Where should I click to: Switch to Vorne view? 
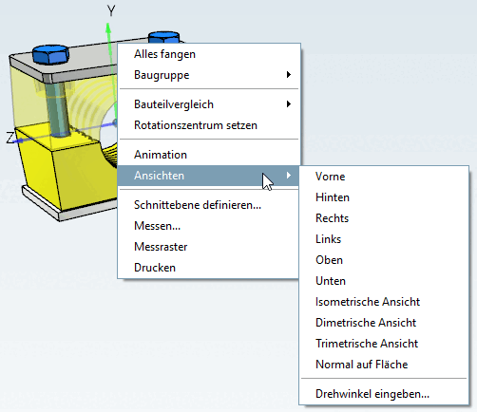pyautogui.click(x=384, y=177)
